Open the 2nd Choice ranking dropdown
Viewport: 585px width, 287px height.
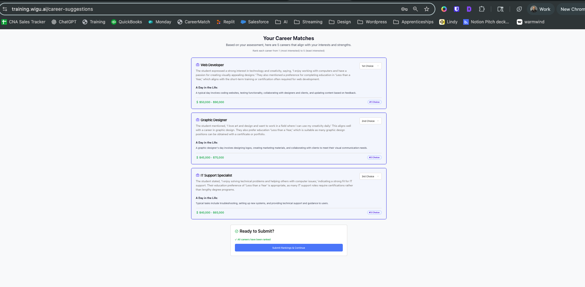tap(370, 121)
